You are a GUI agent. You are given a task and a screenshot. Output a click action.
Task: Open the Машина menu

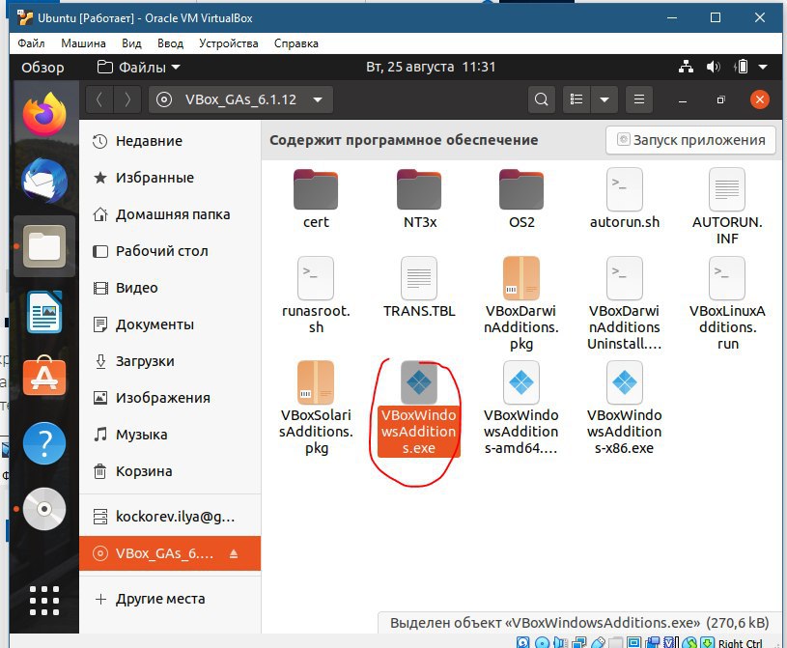(83, 43)
